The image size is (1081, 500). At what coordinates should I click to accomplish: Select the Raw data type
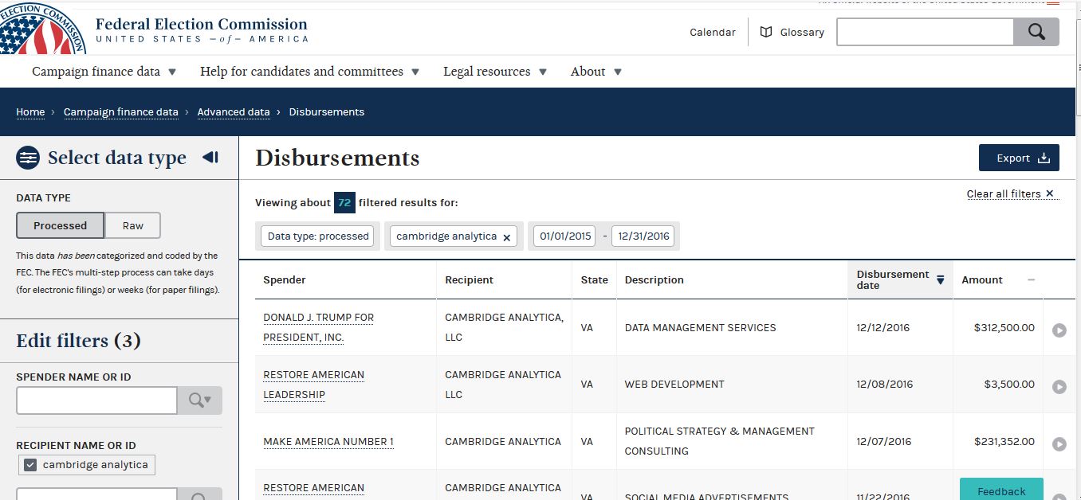coord(133,225)
